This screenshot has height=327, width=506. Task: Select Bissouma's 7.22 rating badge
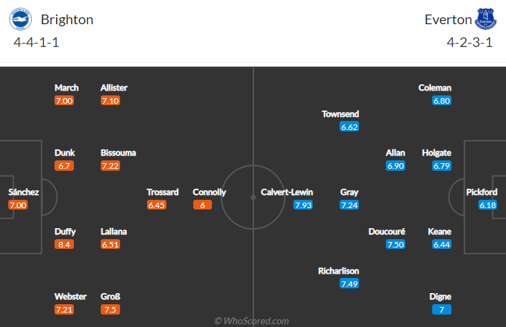[x=110, y=166]
